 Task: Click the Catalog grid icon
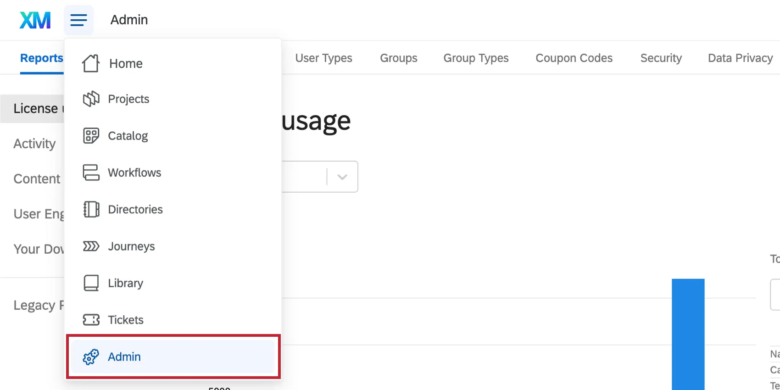coord(91,136)
